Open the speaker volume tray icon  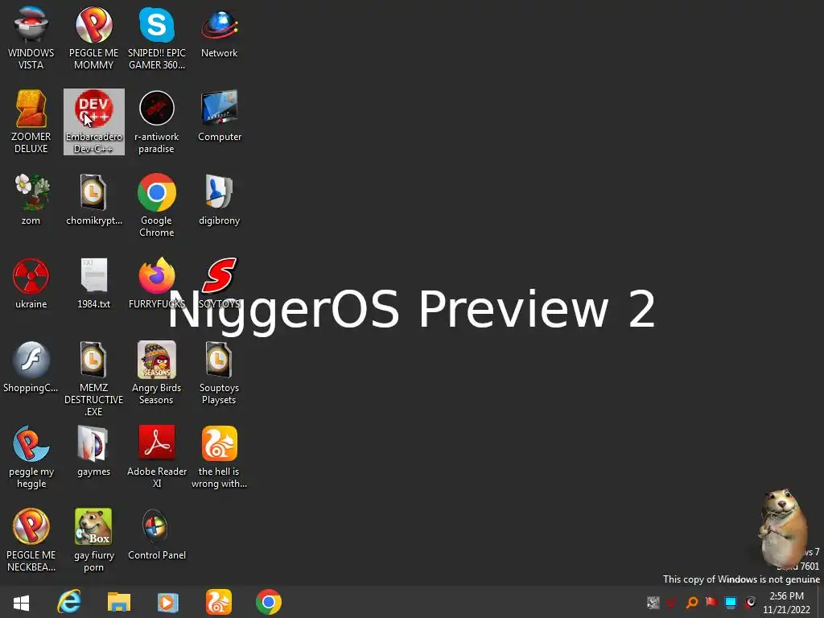tap(751, 602)
